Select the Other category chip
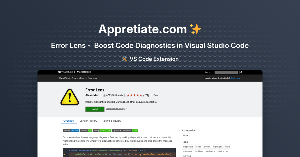 point(186,135)
